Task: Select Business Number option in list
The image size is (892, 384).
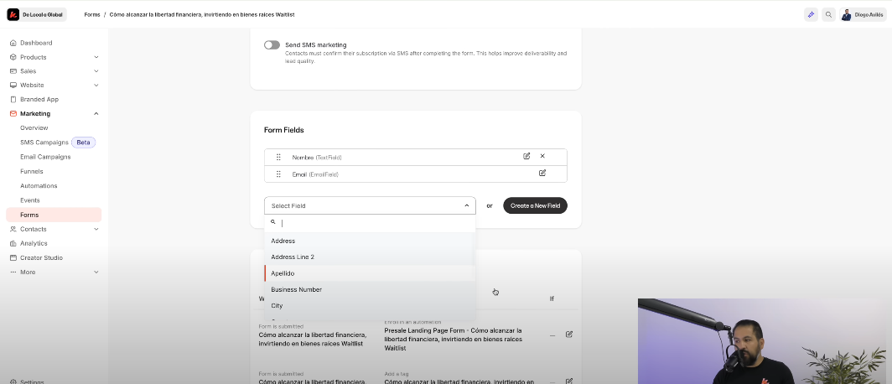Action: pos(296,289)
